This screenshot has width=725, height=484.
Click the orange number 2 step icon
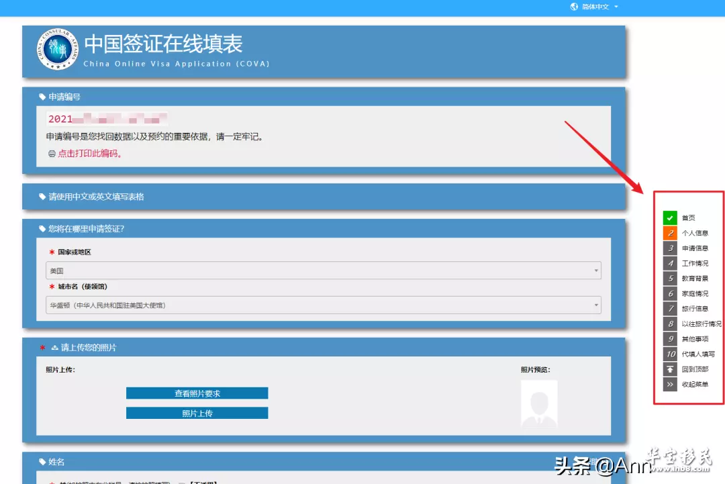pos(669,233)
